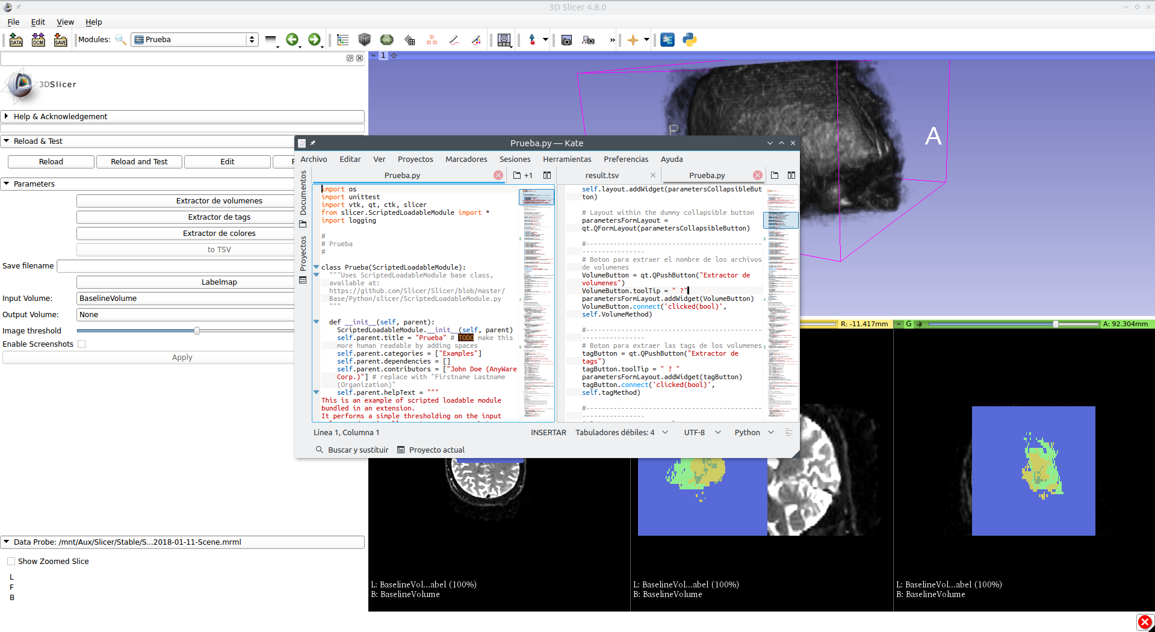Click the load DCM DICOM icon

[39, 40]
